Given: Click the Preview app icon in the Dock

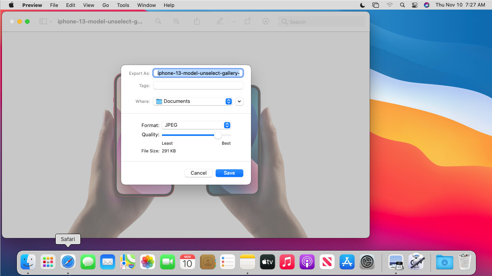Looking at the screenshot, I should (x=396, y=262).
